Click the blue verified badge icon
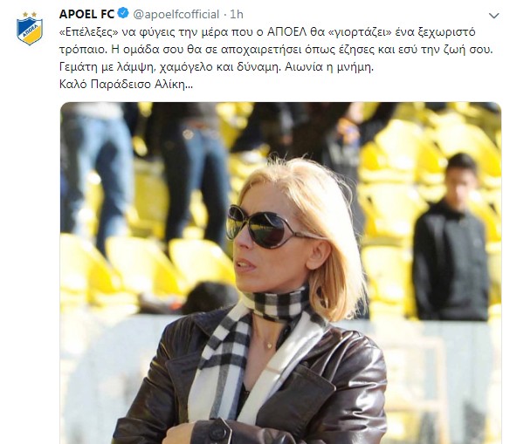The image size is (510, 444). (123, 14)
